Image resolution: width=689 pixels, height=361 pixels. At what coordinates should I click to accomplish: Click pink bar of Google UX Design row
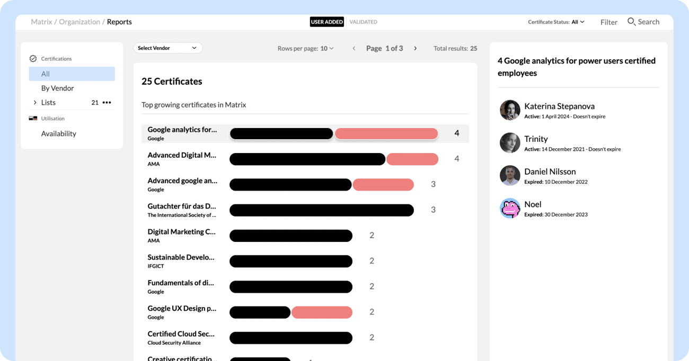click(x=322, y=312)
